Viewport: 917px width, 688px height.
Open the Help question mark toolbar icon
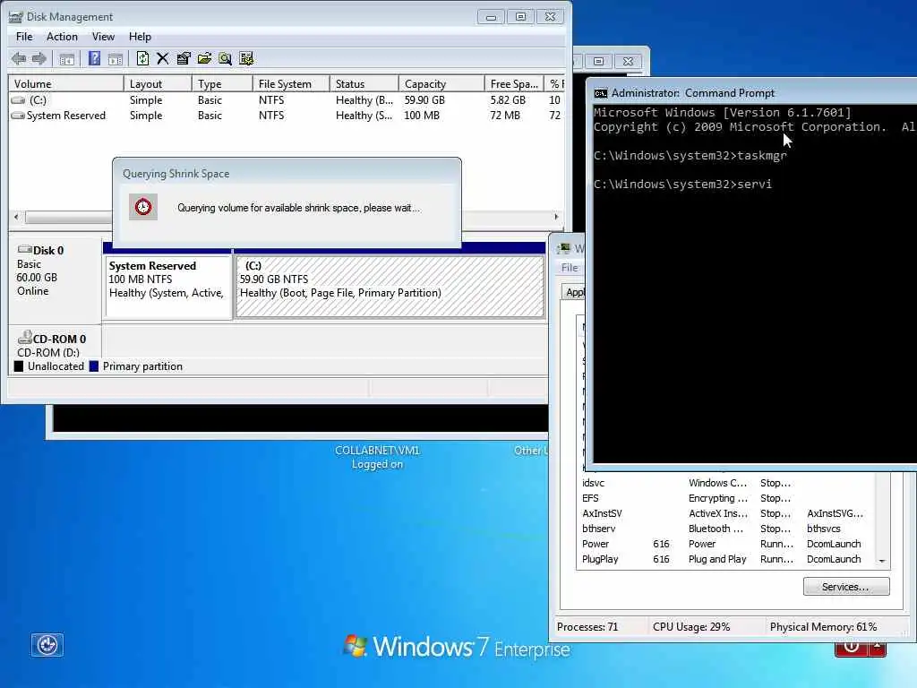(94, 58)
